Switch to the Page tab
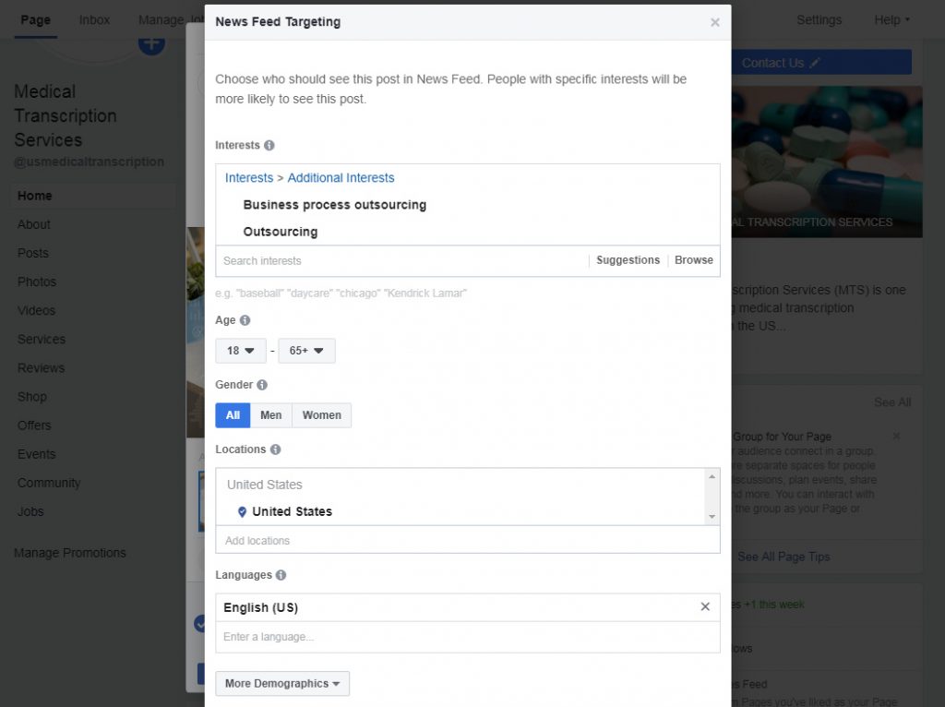945x707 pixels. 36,20
